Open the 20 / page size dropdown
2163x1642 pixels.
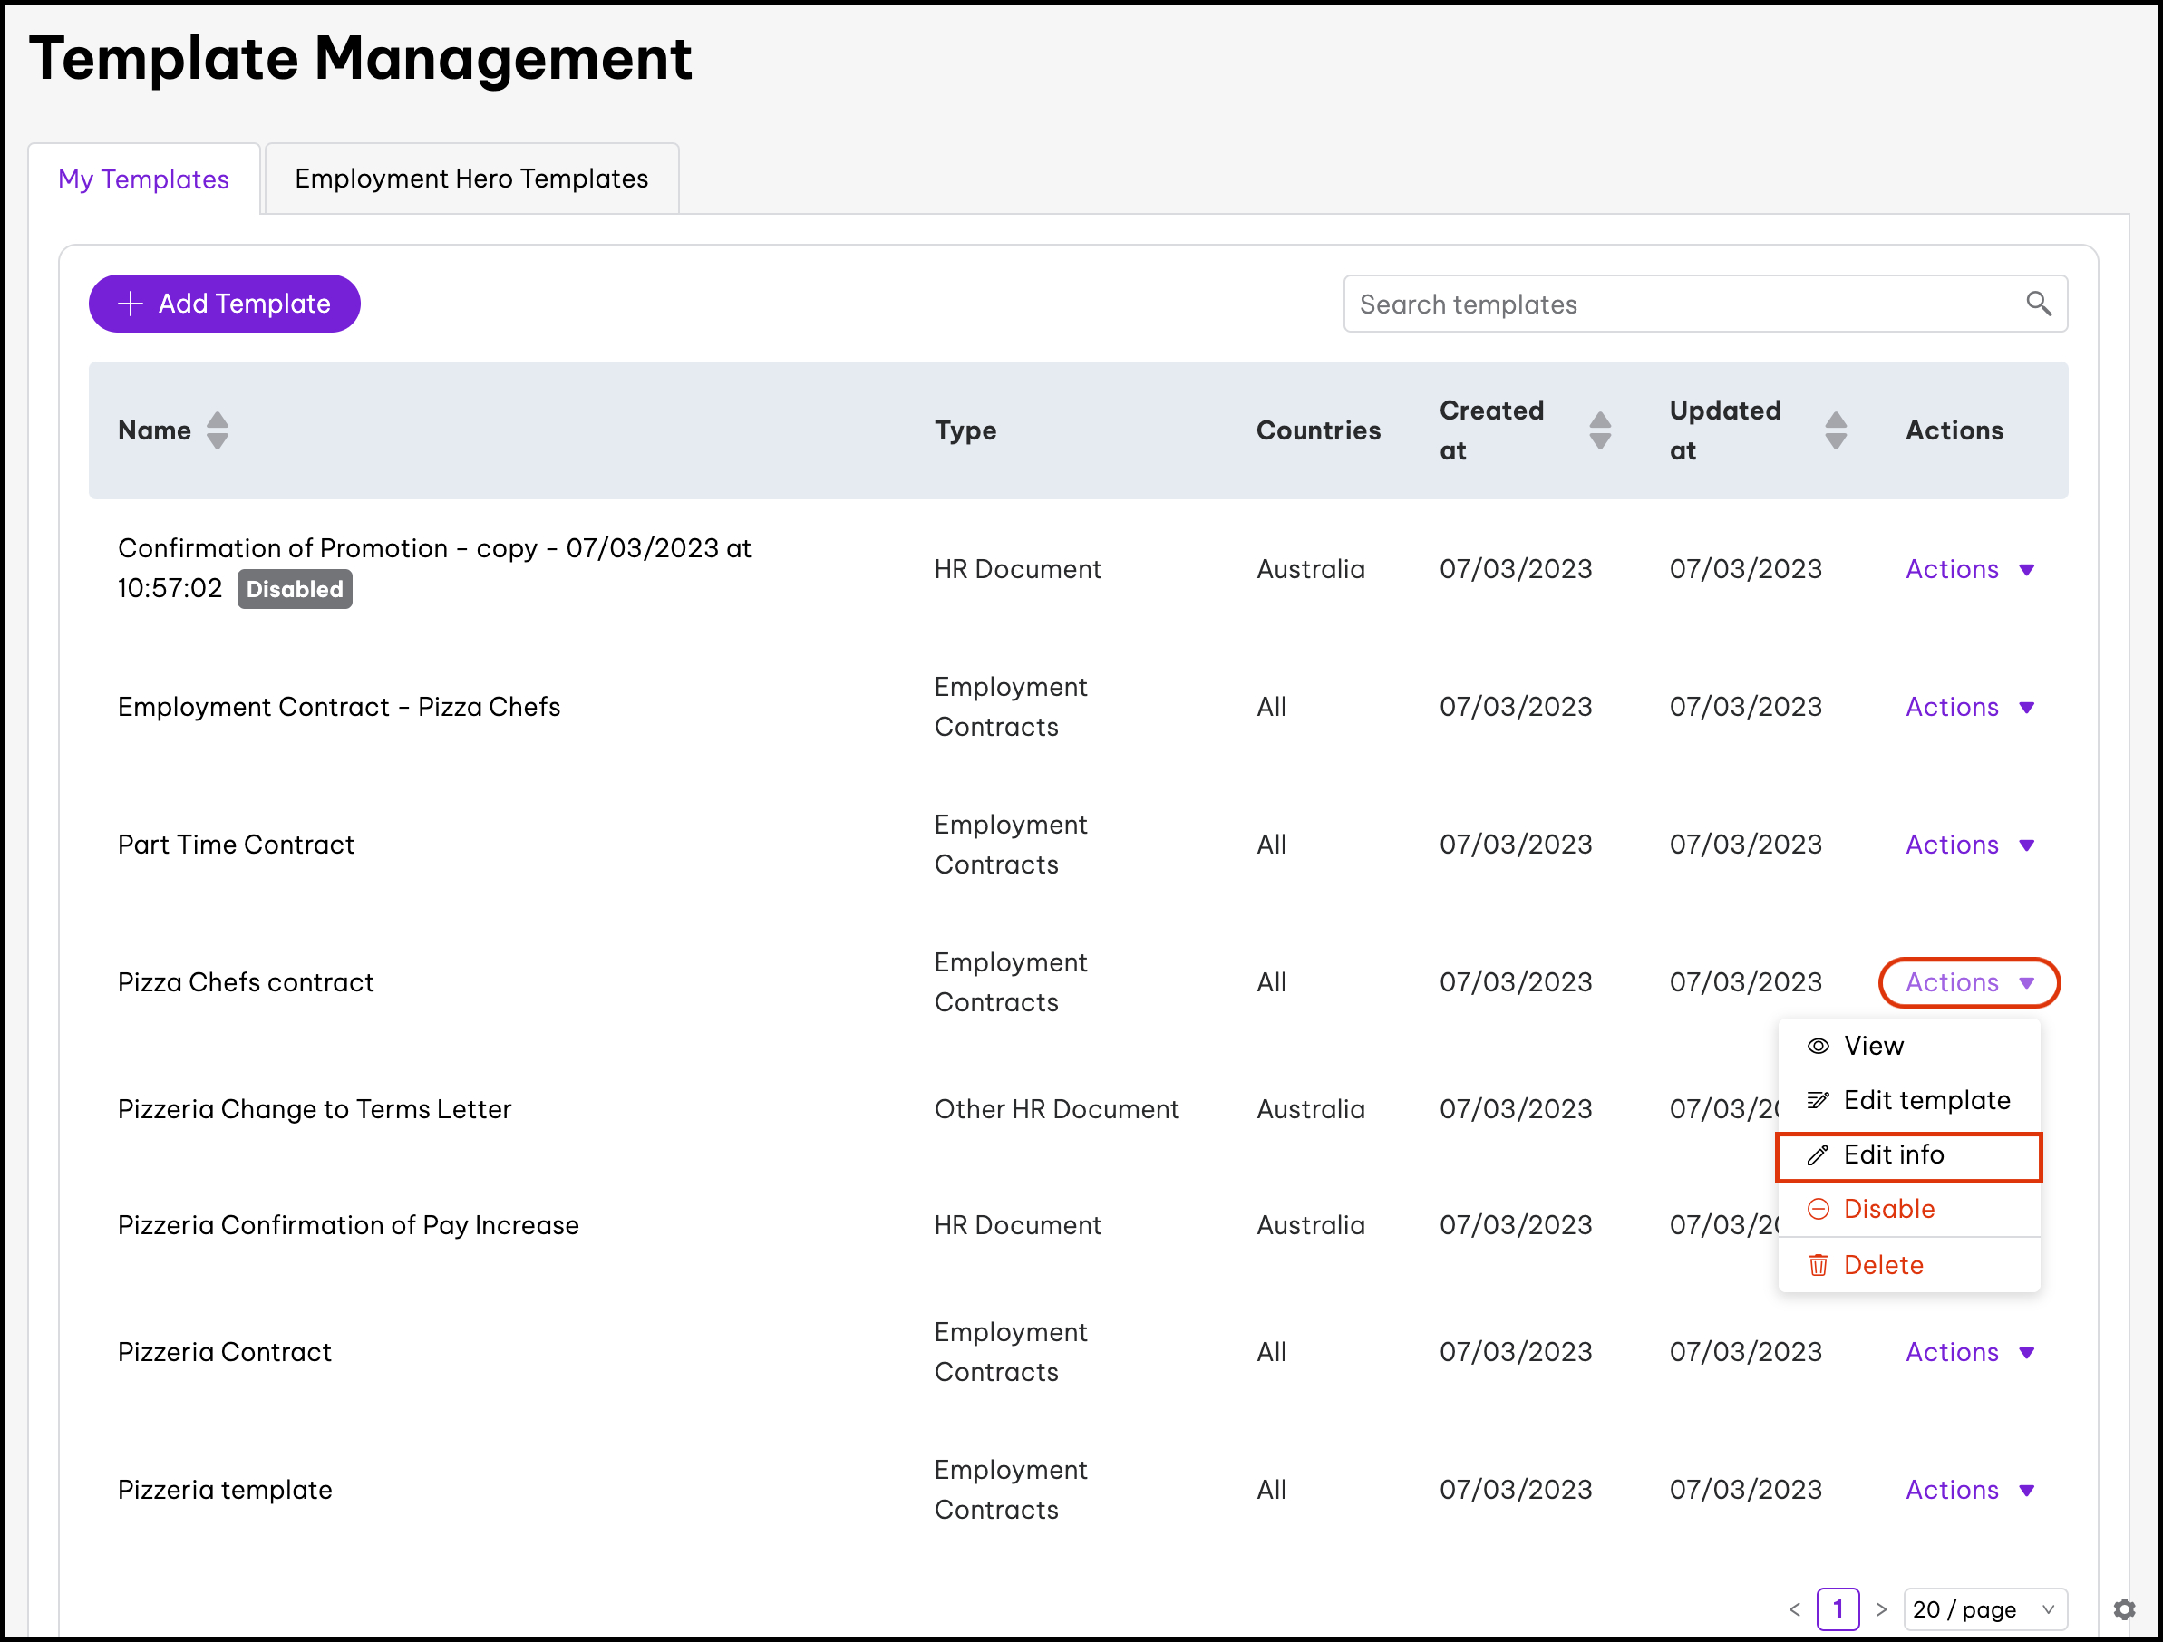(x=1984, y=1608)
